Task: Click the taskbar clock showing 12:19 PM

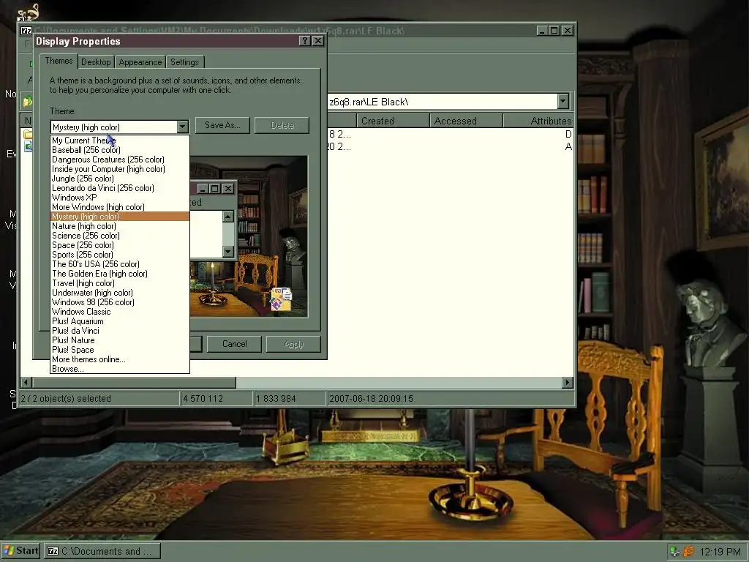Action: point(720,552)
